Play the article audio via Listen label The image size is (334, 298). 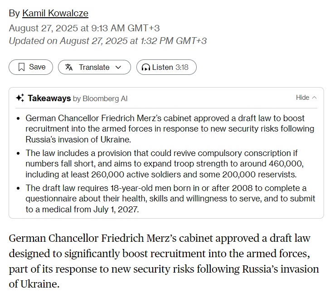click(x=162, y=68)
